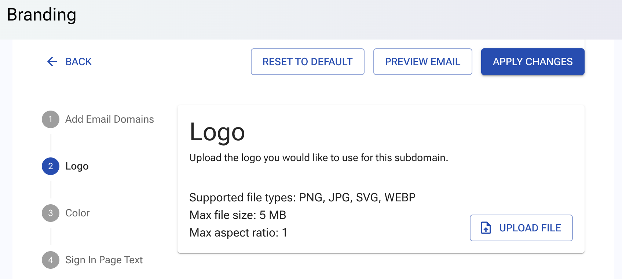This screenshot has width=622, height=279.
Task: Go back using the BACK link
Action: 78,62
